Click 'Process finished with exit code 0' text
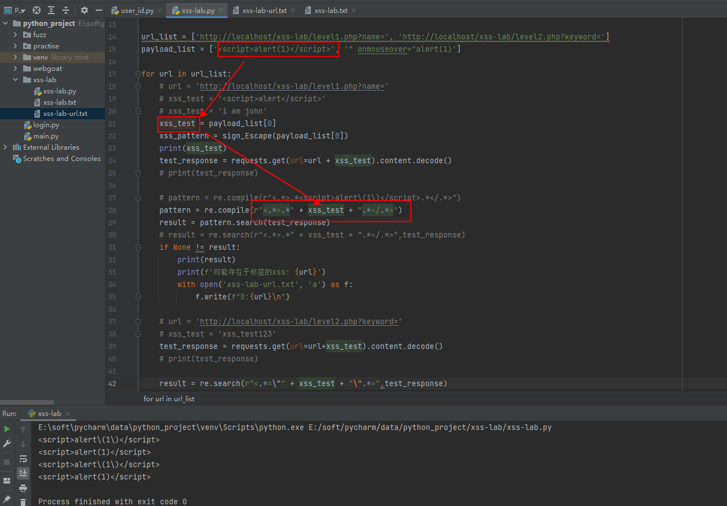This screenshot has height=506, width=727. [x=113, y=501]
